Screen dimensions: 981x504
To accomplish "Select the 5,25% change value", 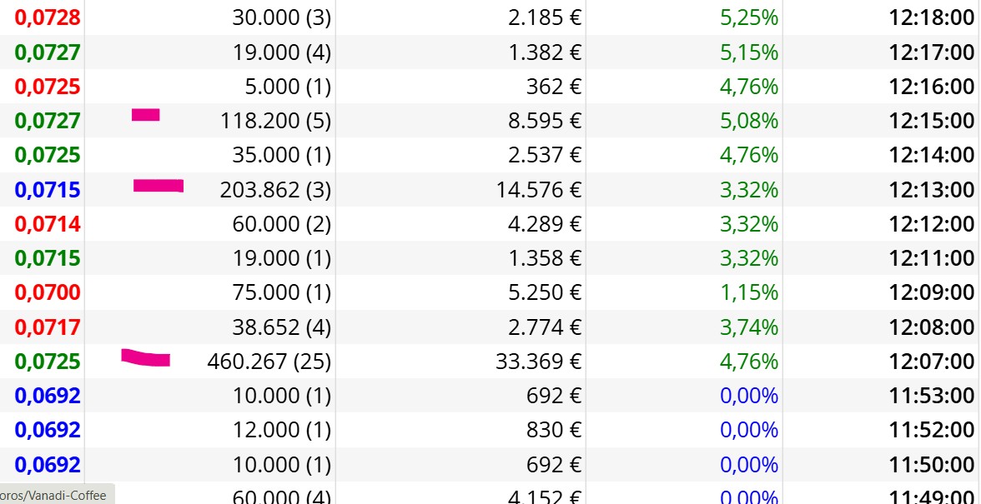I will [x=749, y=17].
